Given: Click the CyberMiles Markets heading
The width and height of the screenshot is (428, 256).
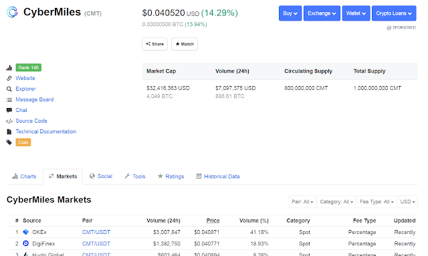Looking at the screenshot, I should [x=49, y=200].
